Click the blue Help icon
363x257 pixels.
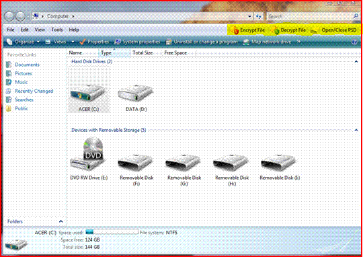pyautogui.click(x=354, y=42)
